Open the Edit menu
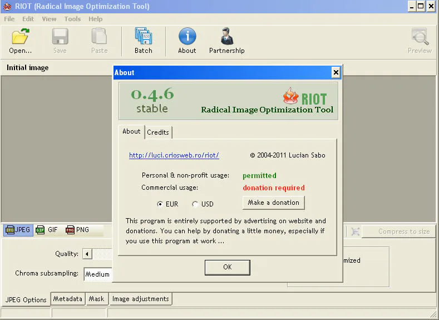439x320 pixels. (28, 19)
